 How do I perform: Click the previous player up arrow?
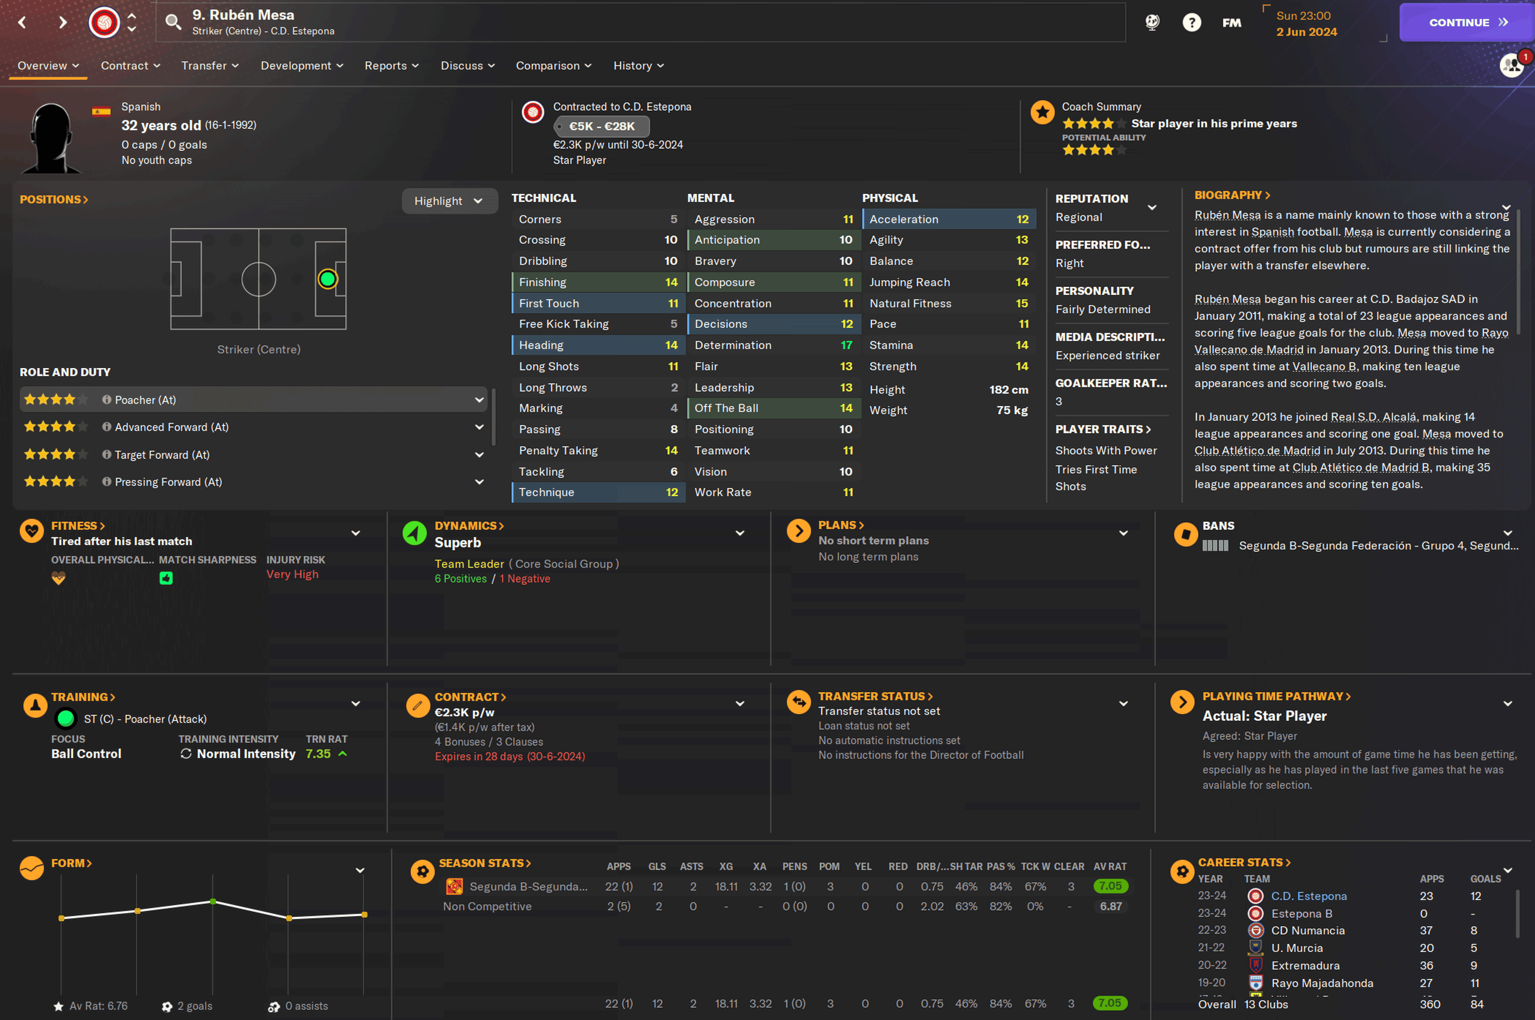coord(132,16)
